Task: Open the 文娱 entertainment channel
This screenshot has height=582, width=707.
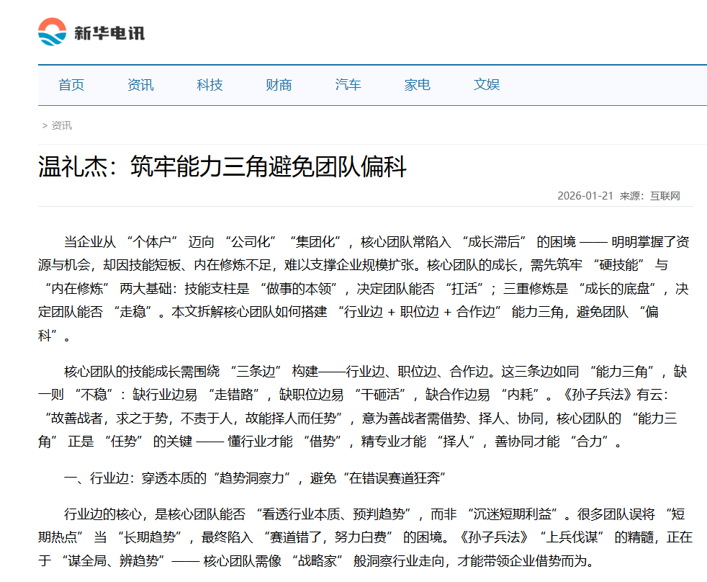Action: click(x=487, y=85)
